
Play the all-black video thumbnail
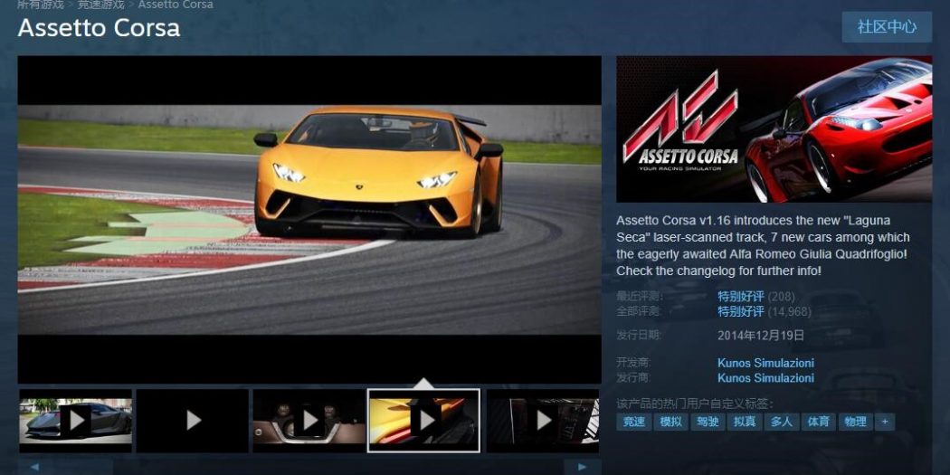[193, 421]
